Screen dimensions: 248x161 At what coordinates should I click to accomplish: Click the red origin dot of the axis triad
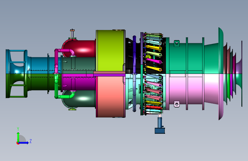18,143
